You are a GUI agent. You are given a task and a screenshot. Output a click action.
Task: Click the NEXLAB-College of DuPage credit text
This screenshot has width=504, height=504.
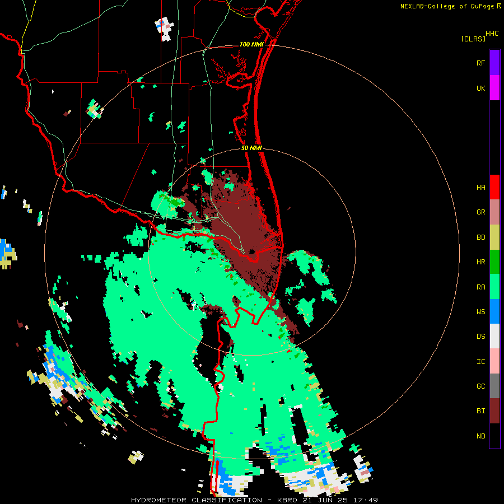(447, 6)
